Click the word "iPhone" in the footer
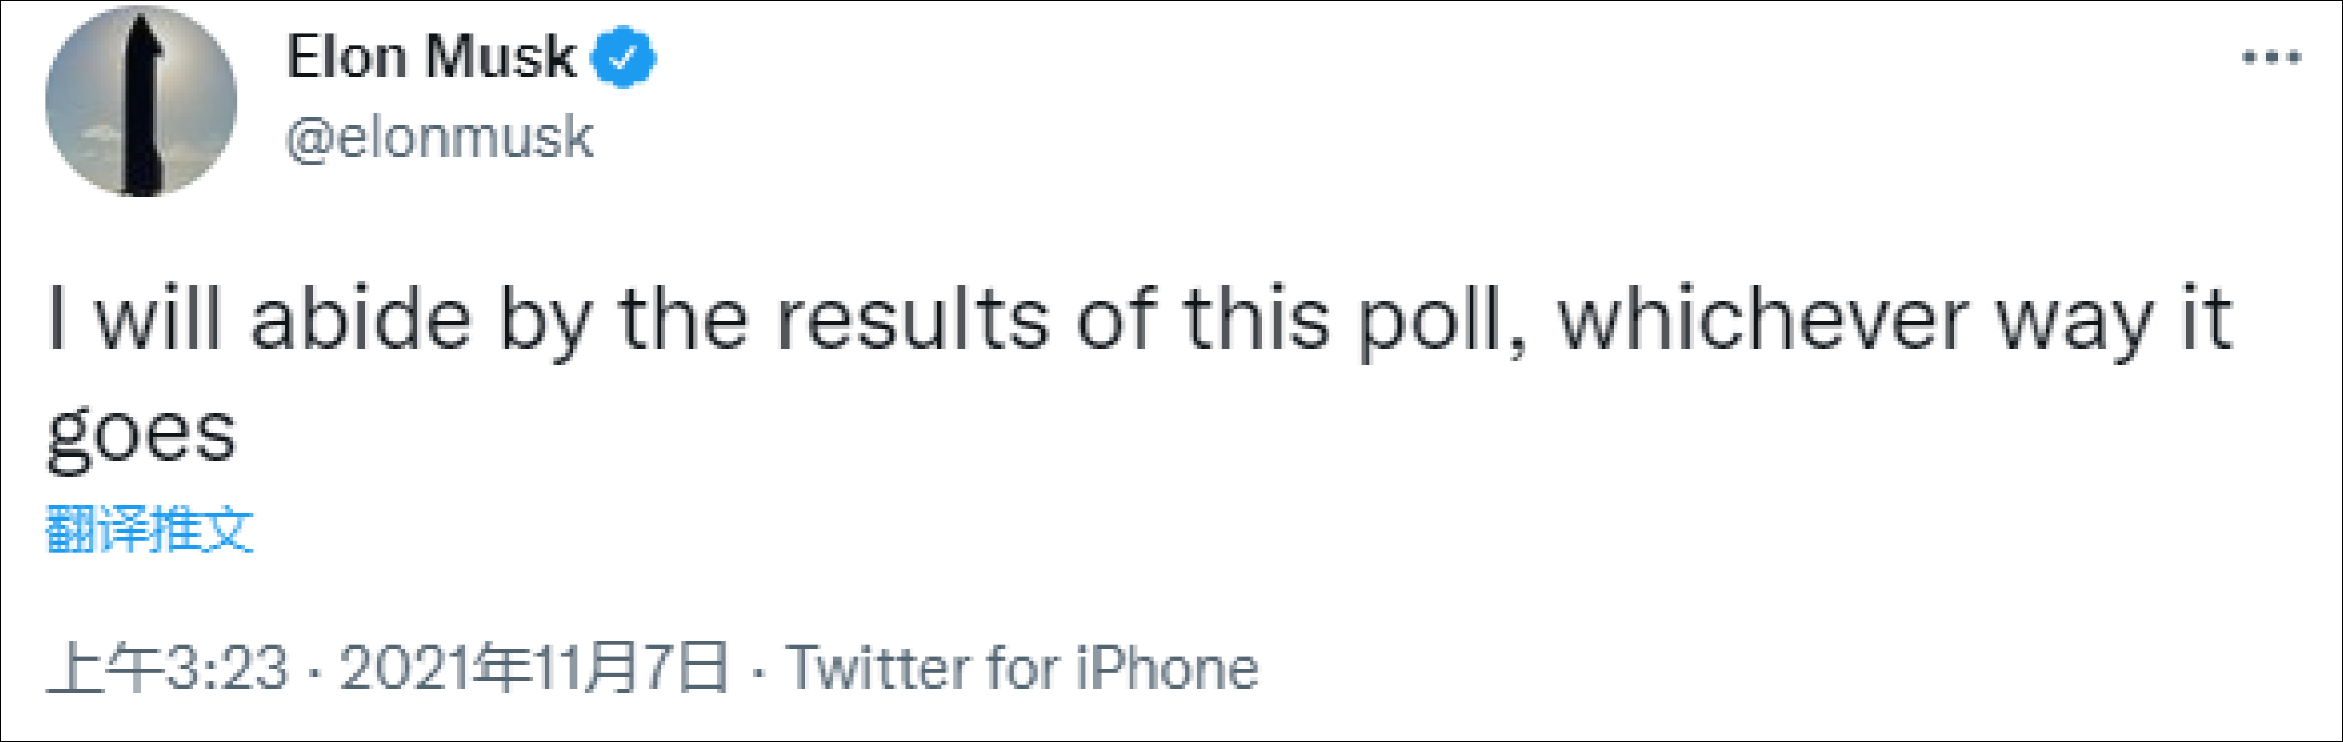Screen dimensions: 2343x742 (1167, 669)
